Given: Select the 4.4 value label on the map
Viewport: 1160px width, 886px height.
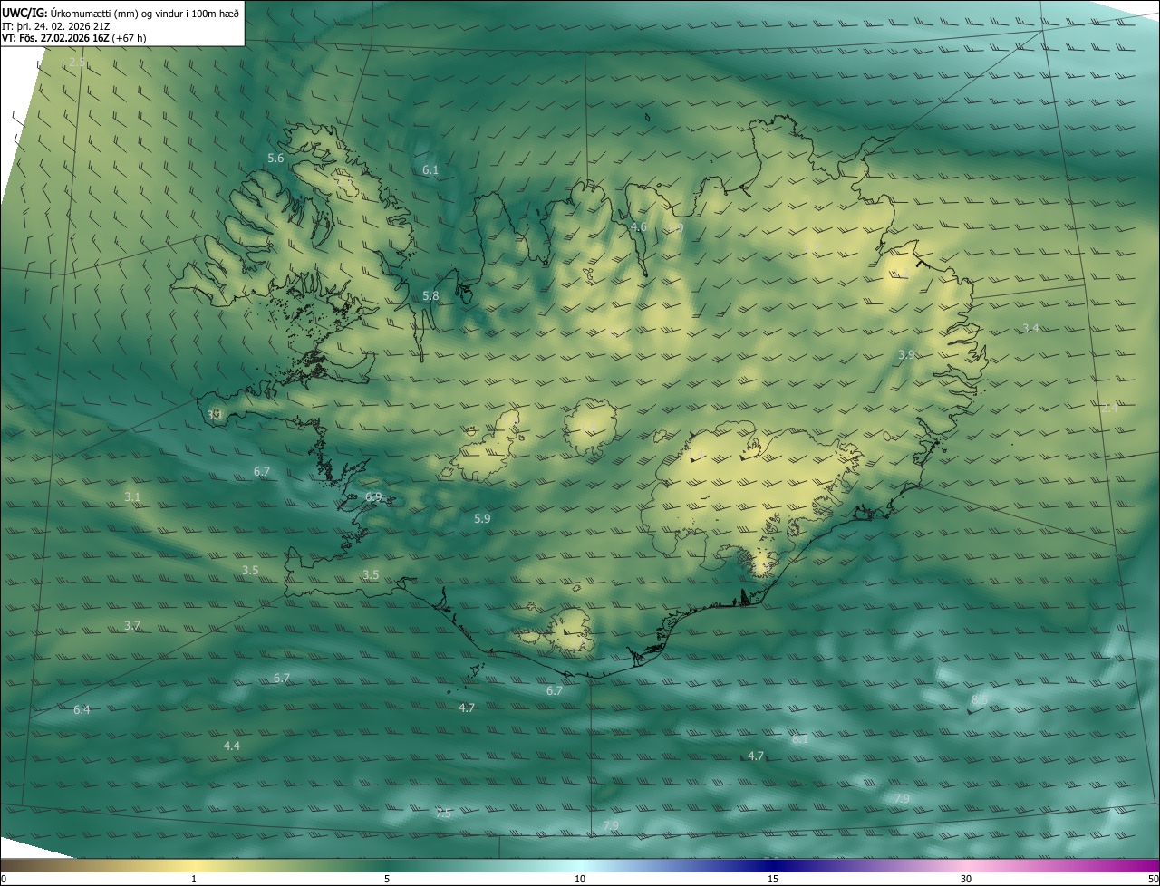Looking at the screenshot, I should click(232, 746).
